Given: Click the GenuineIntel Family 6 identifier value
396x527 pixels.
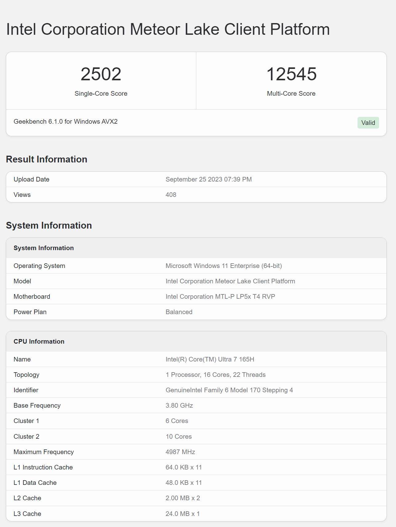Looking at the screenshot, I should 229,390.
